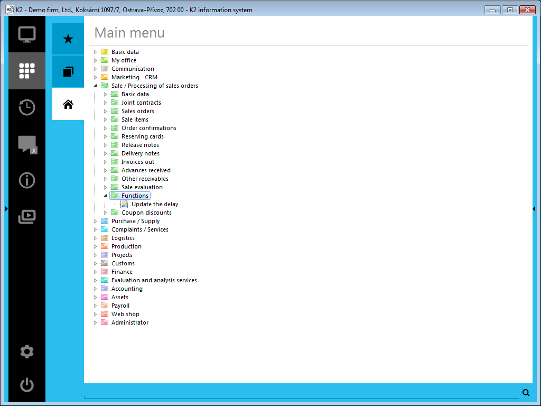541x406 pixels.
Task: Click the Finance folder icon
Action: [105, 272]
